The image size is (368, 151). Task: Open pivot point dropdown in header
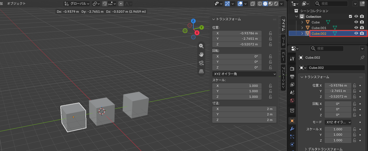[96, 4]
